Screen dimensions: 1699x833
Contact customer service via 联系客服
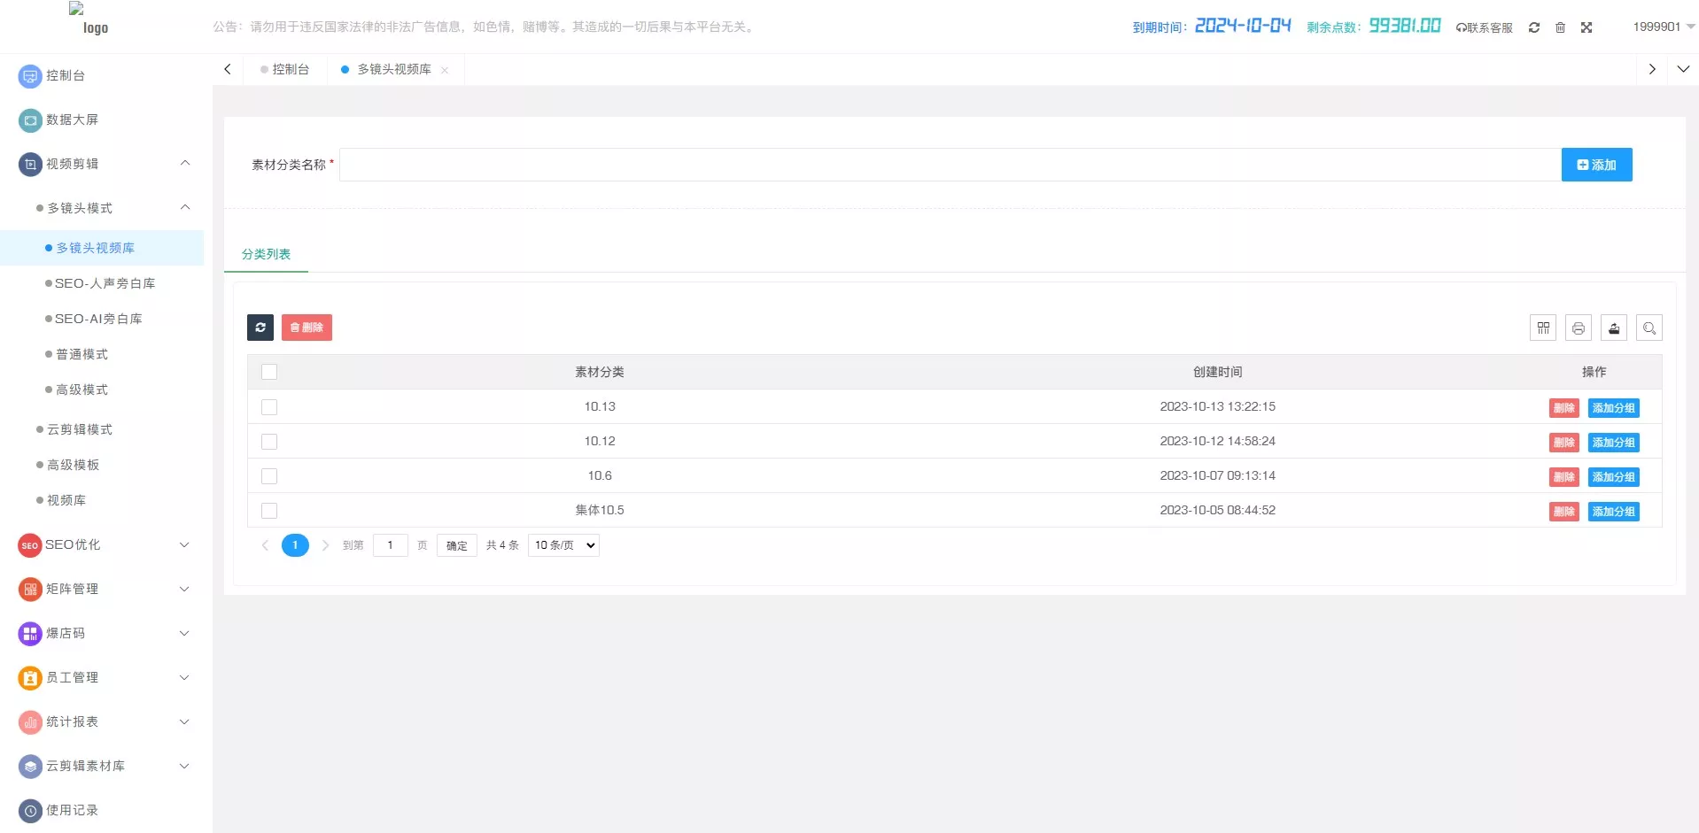1485,27
